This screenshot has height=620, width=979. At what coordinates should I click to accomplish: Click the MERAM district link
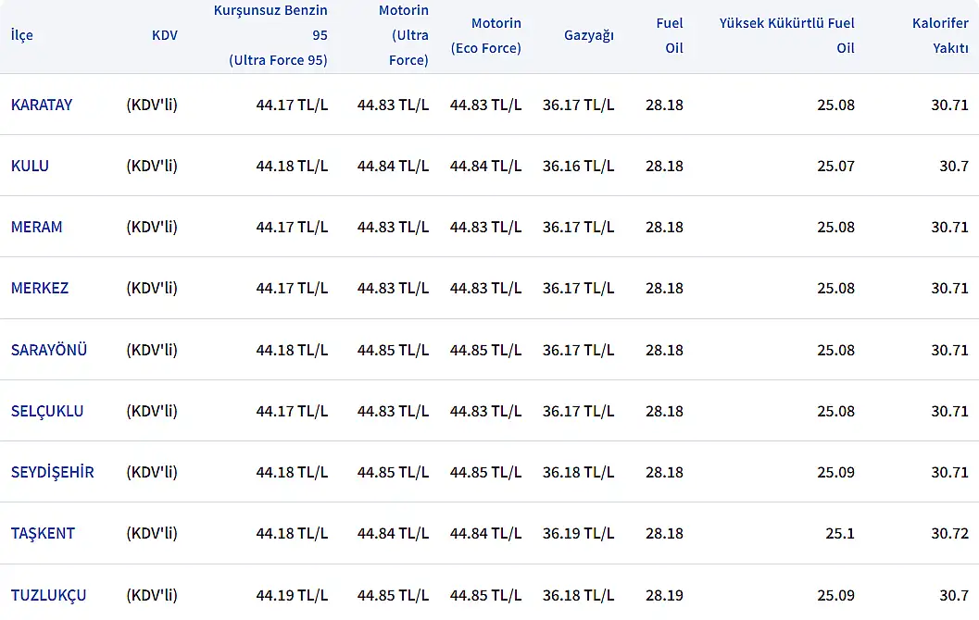[37, 227]
